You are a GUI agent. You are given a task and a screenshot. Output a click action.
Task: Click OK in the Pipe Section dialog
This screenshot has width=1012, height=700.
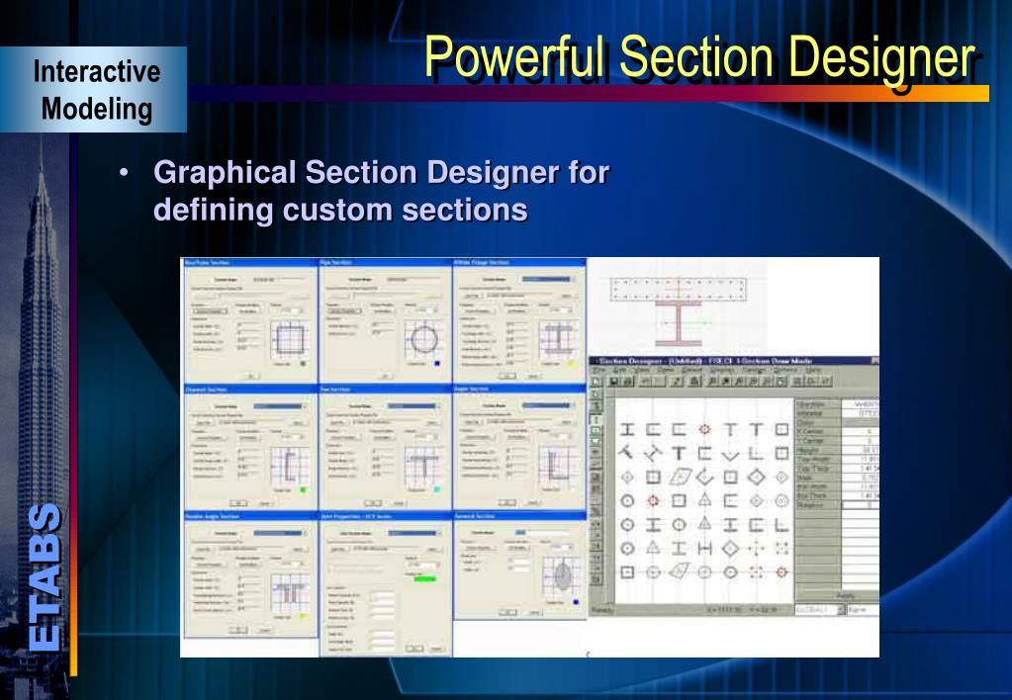pos(385,376)
